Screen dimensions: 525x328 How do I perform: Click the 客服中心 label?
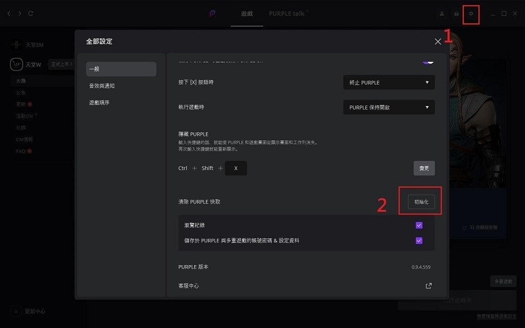coord(188,286)
